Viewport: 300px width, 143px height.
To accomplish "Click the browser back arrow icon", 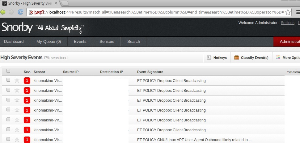I will pyautogui.click(x=3, y=12).
